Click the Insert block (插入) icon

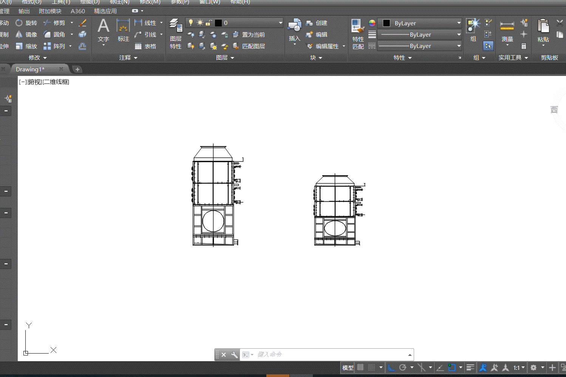pos(294,29)
